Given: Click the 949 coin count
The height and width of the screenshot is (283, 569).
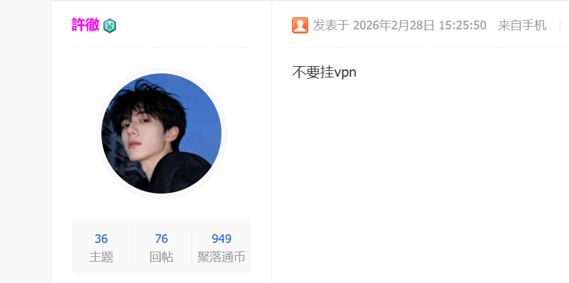Looking at the screenshot, I should (x=221, y=239).
